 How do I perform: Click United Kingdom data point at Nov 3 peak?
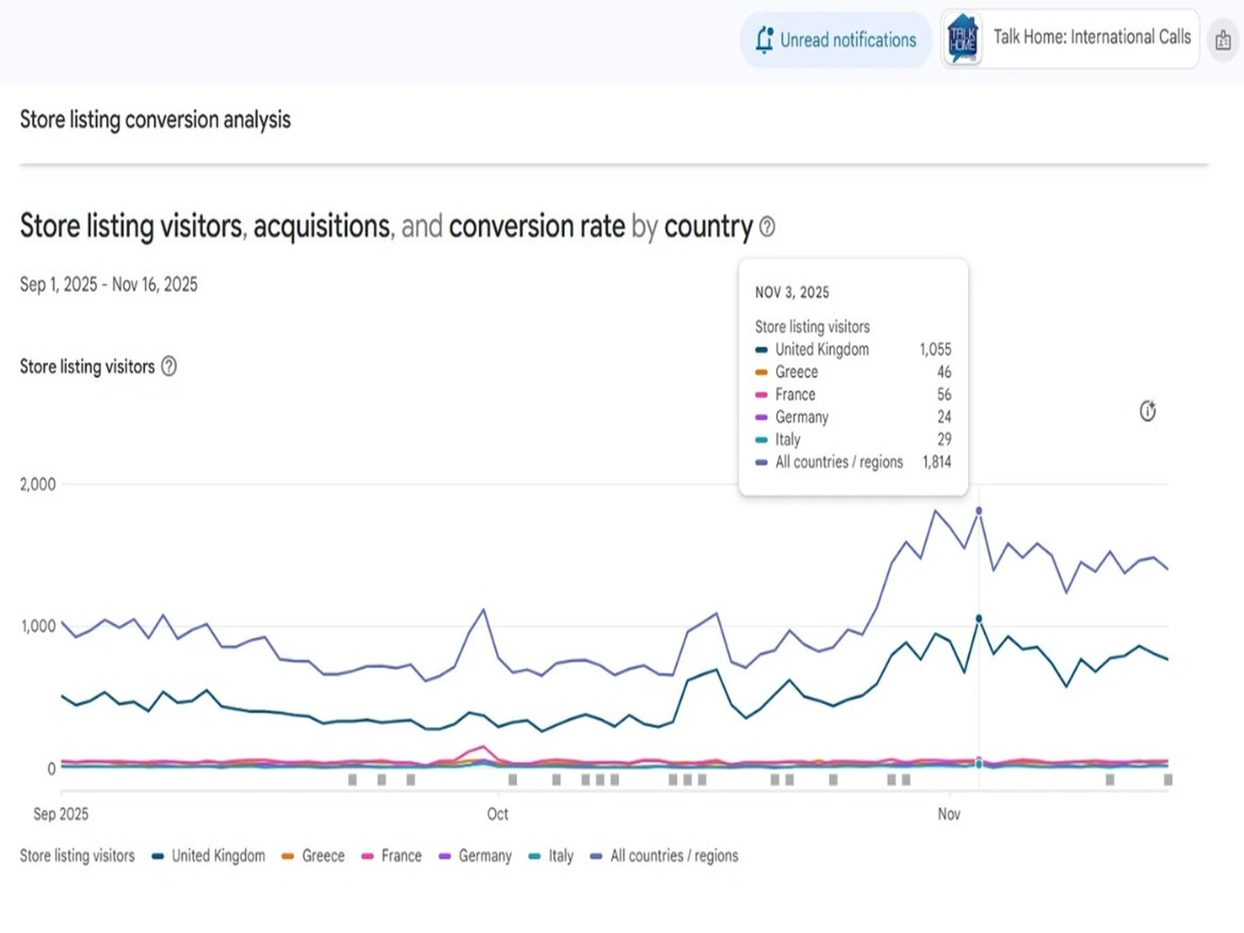click(x=979, y=619)
